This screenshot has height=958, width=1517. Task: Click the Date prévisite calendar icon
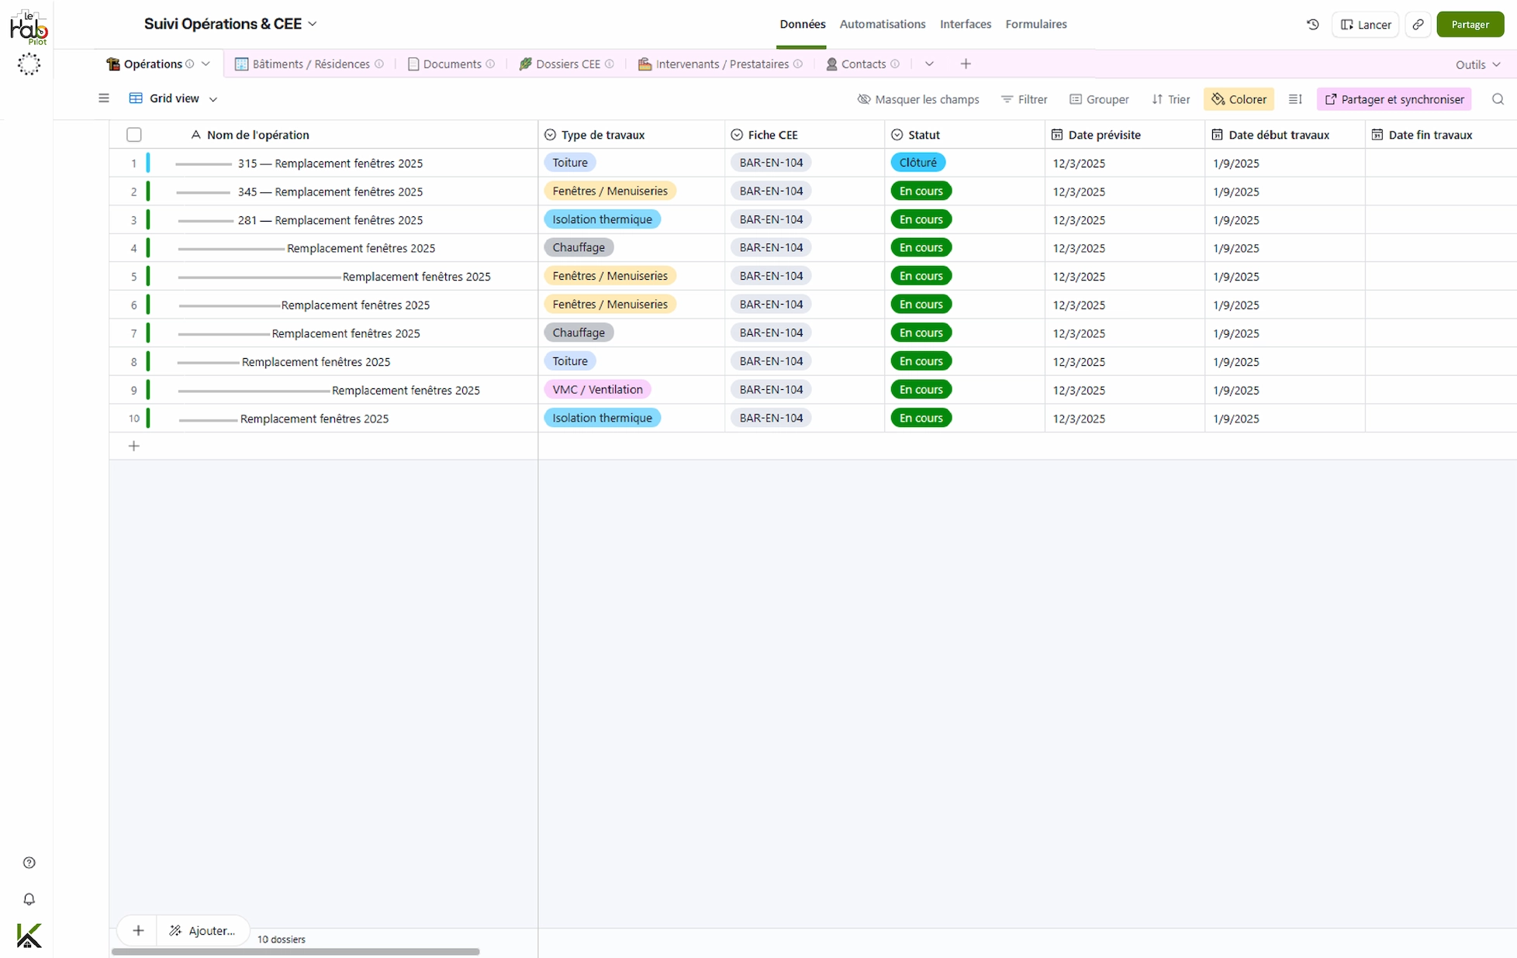(x=1056, y=135)
